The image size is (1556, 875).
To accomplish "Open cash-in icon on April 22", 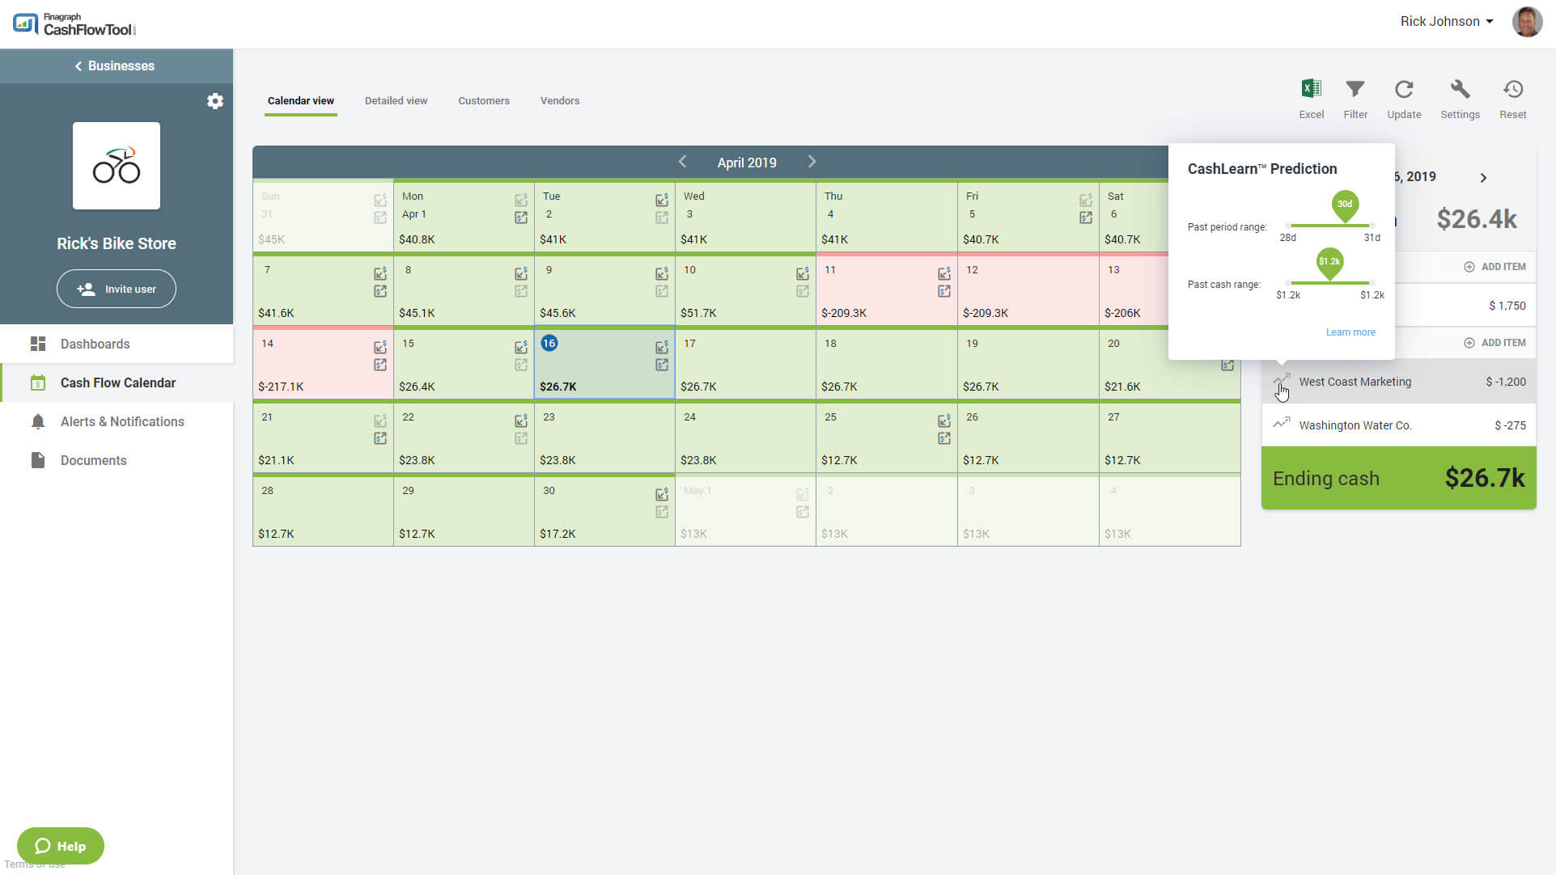I will click(521, 421).
